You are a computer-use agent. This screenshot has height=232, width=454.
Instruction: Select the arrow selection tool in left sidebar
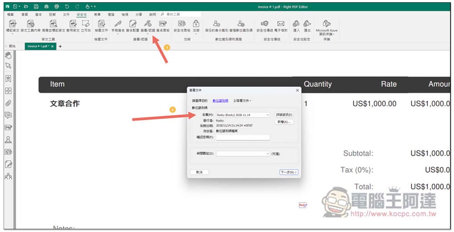coord(8,66)
